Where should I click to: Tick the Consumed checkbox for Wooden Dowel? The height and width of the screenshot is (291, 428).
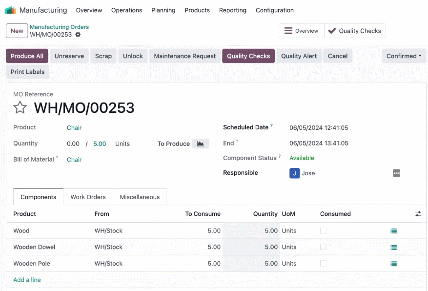point(323,247)
